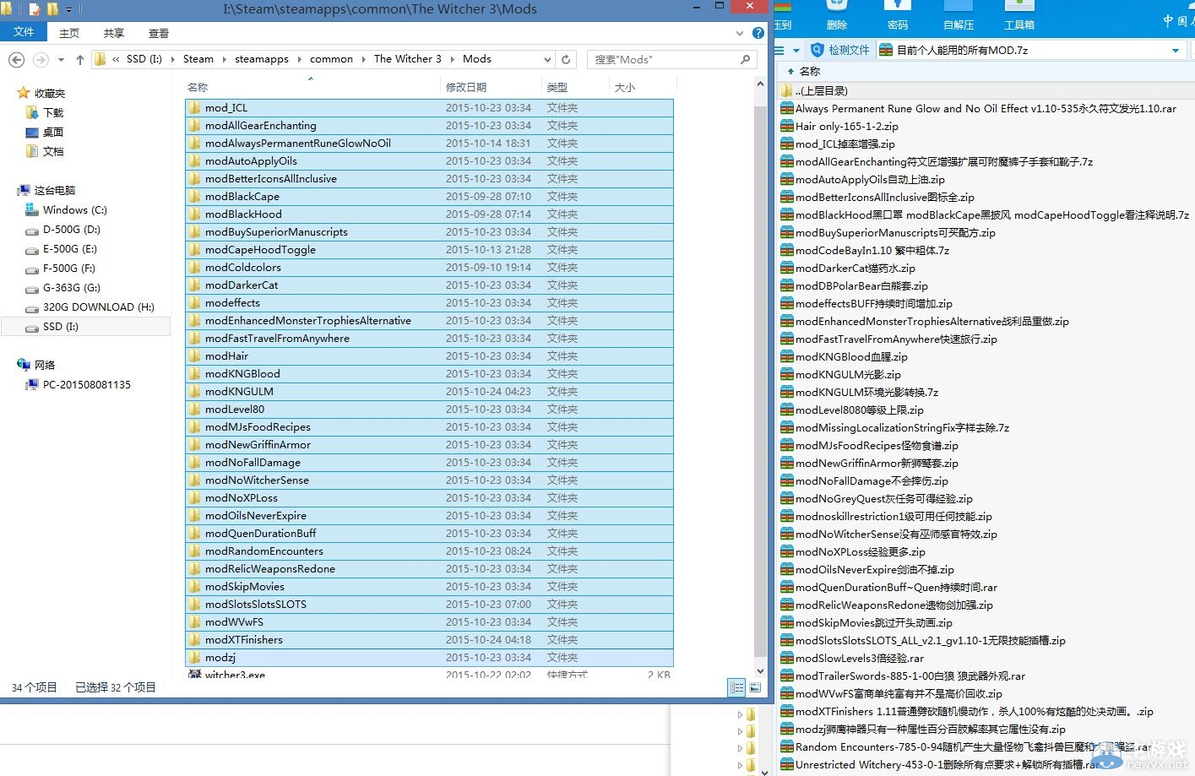Open the Toolbox (工具箱) in archiver
Viewport: 1195px width, 776px height.
1019,16
